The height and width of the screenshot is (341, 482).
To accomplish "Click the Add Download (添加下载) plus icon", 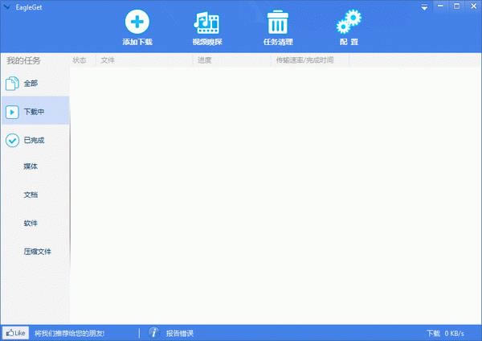I will pyautogui.click(x=137, y=23).
